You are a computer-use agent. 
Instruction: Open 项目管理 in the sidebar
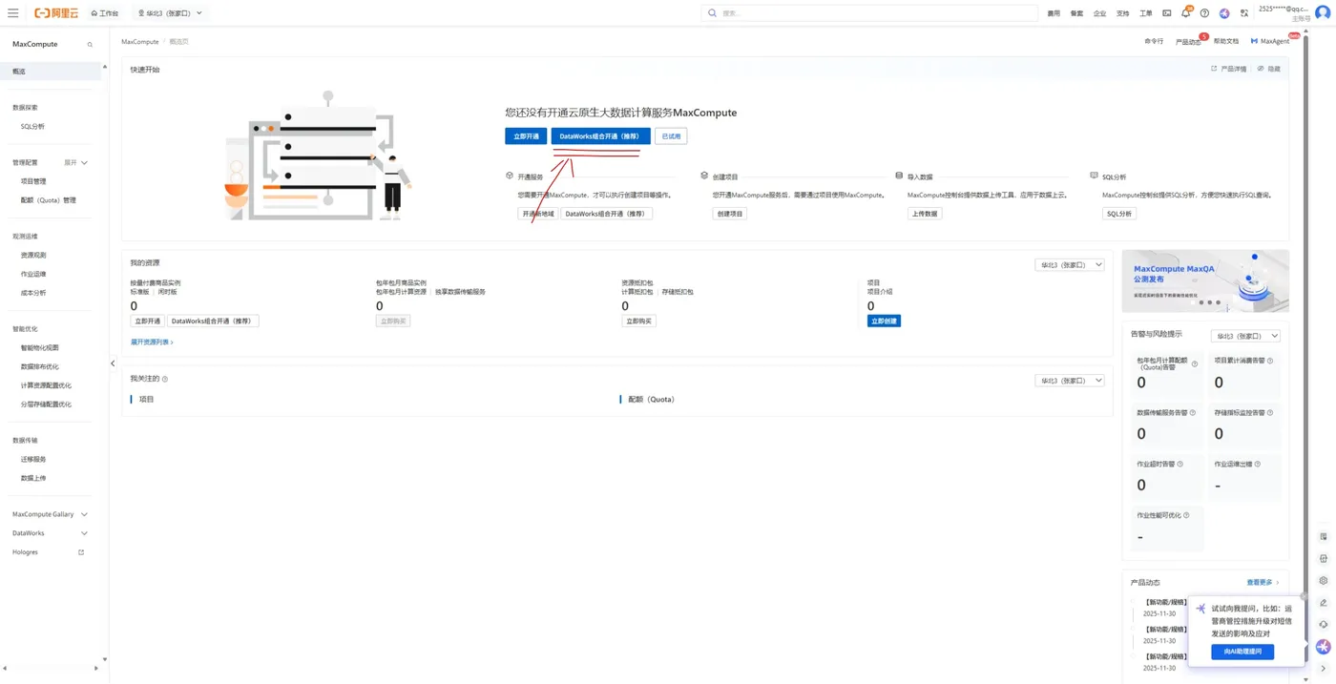(x=33, y=181)
